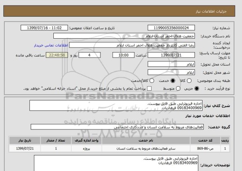This screenshot has height=171, width=242.
Task: Click the unit cell پروژه
Action: click(x=87, y=149)
